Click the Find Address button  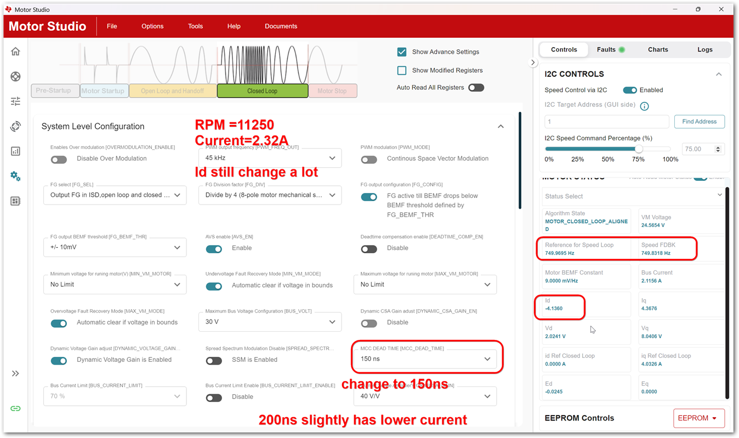[700, 122]
